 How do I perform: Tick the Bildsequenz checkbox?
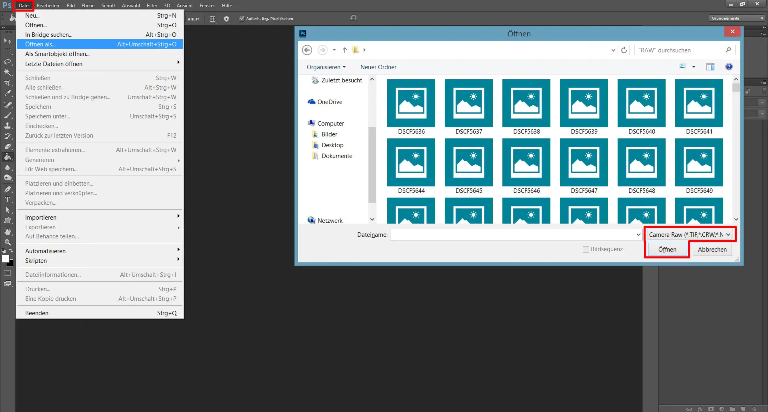[x=586, y=250]
